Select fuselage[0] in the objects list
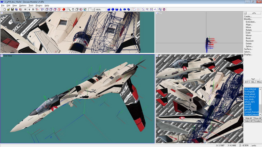Image resolution: width=262 pixels, height=147 pixels. [x=252, y=92]
